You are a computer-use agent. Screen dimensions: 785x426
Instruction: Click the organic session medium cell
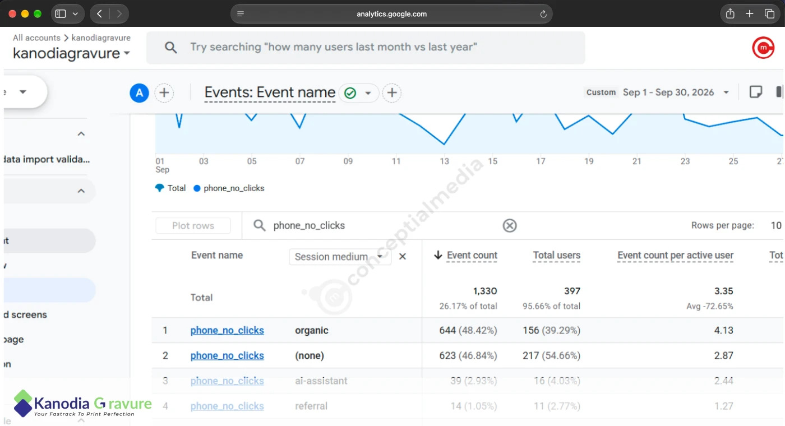click(312, 330)
